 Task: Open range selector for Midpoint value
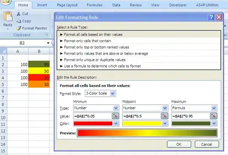click(165, 116)
